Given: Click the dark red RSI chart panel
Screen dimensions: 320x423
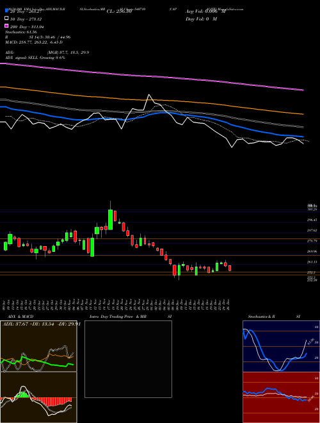Looking at the screenshot, I should 281,397.
